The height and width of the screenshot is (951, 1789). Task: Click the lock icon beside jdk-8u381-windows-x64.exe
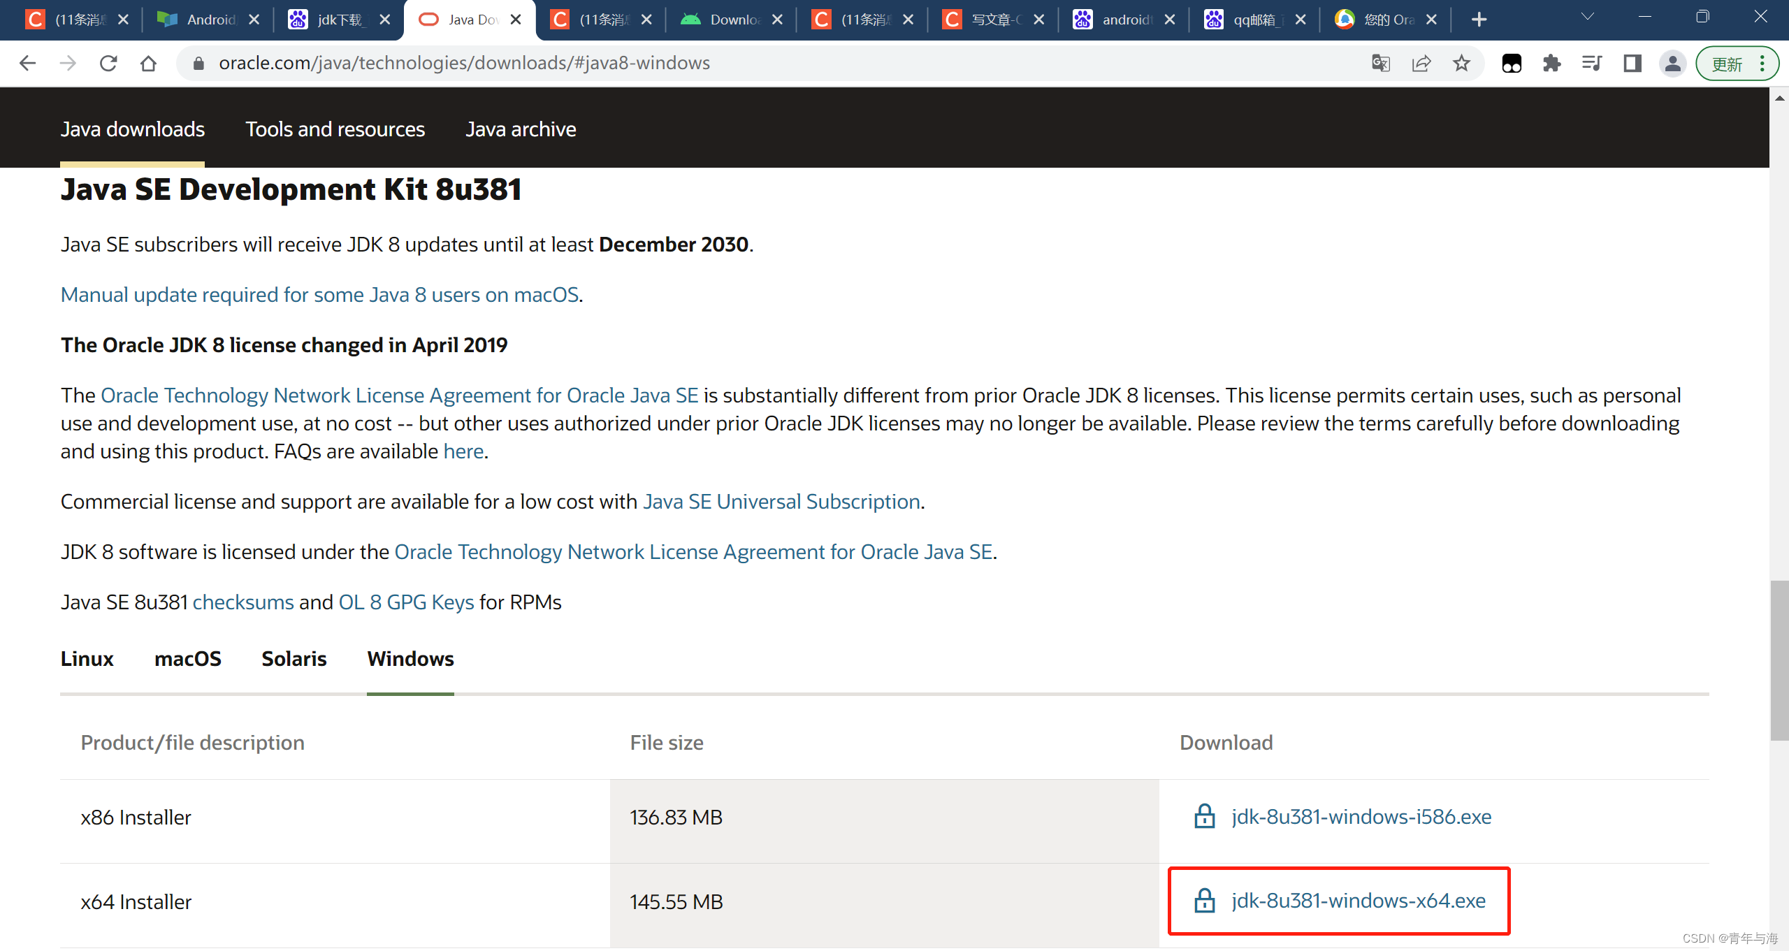point(1204,901)
